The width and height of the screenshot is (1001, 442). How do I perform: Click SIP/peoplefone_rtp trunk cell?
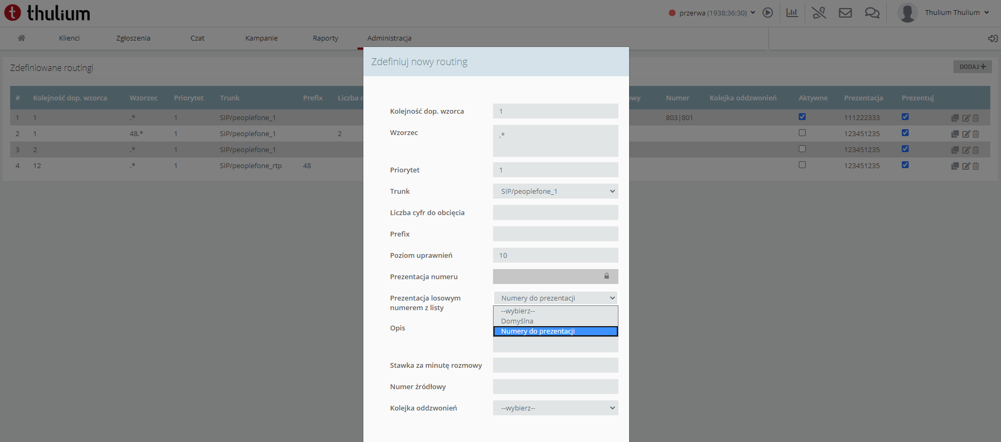[x=251, y=166]
